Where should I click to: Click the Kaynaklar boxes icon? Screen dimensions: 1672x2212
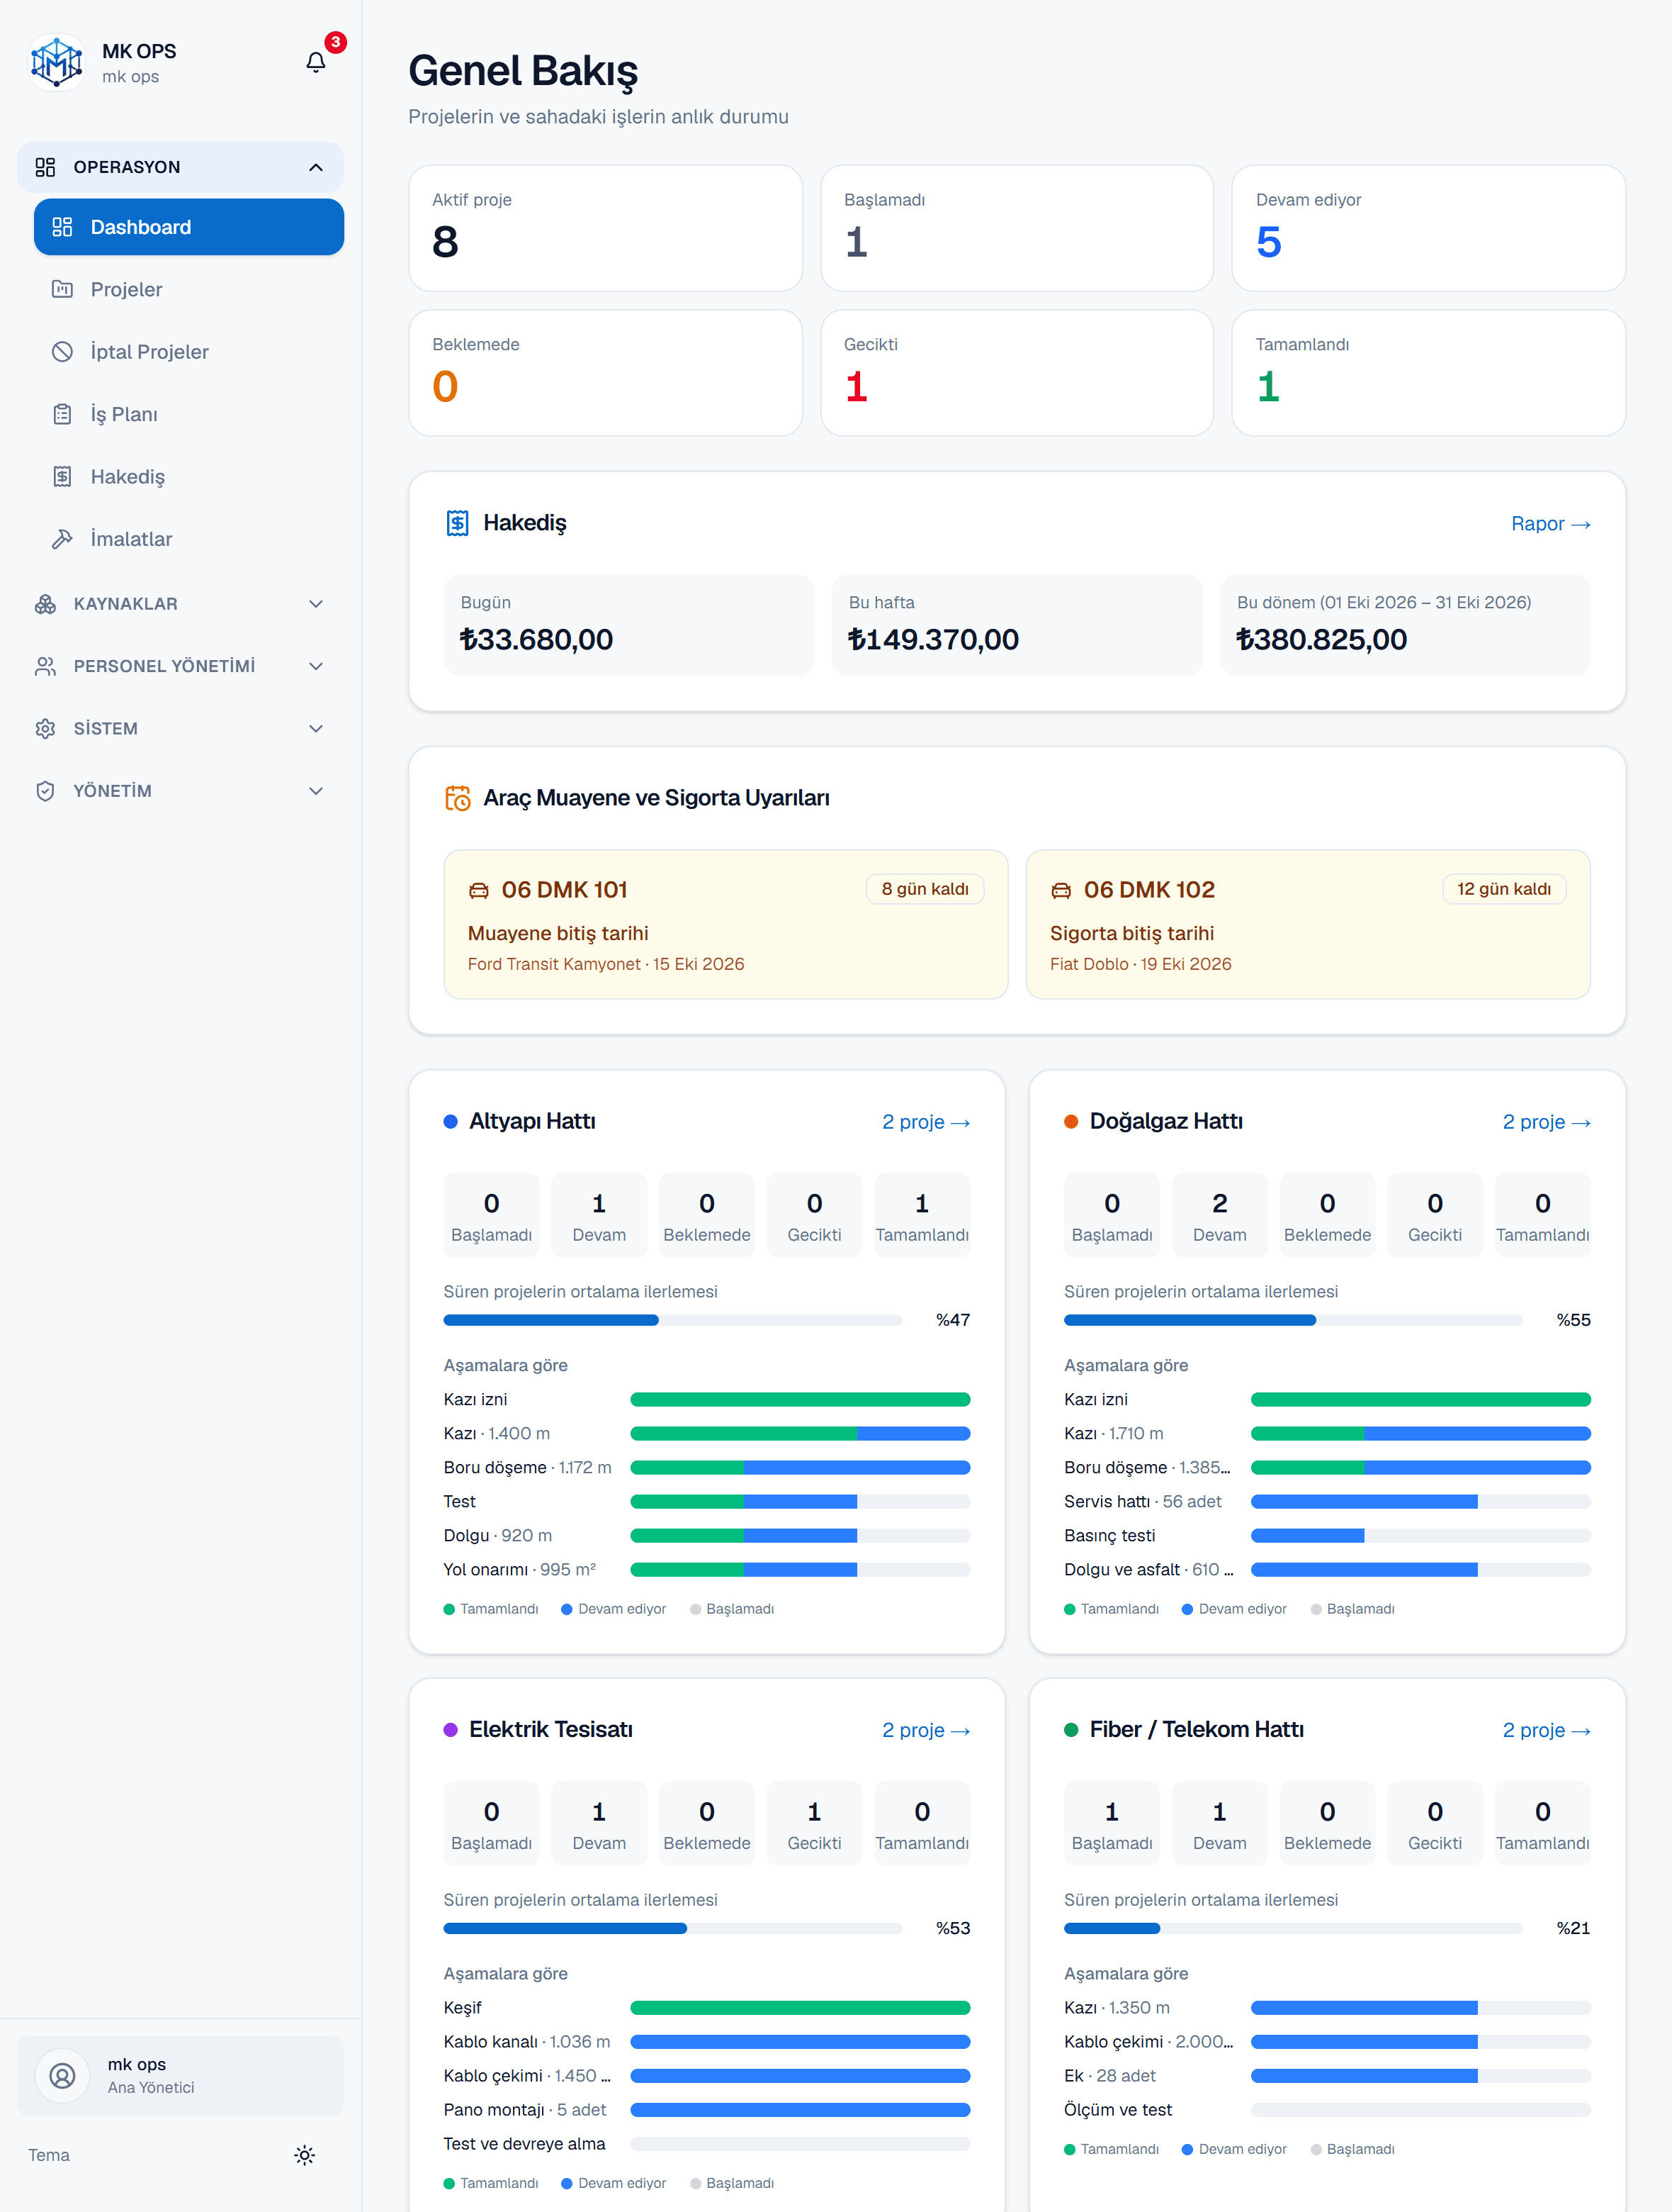[45, 604]
